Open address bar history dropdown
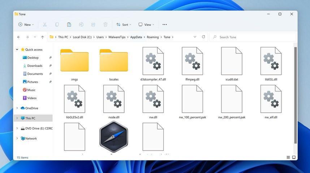 [195, 37]
